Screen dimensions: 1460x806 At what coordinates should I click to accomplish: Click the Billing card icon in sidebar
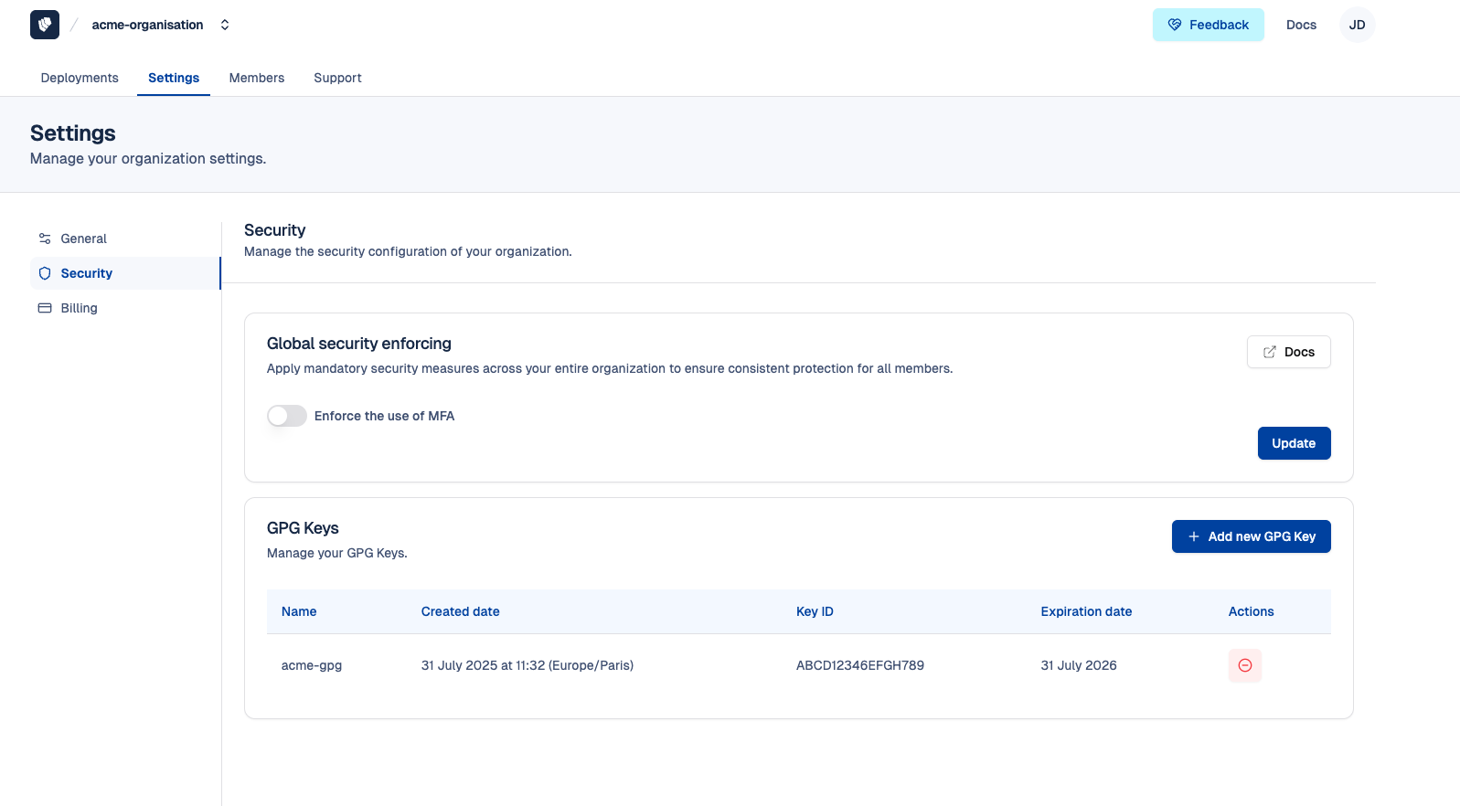click(45, 308)
